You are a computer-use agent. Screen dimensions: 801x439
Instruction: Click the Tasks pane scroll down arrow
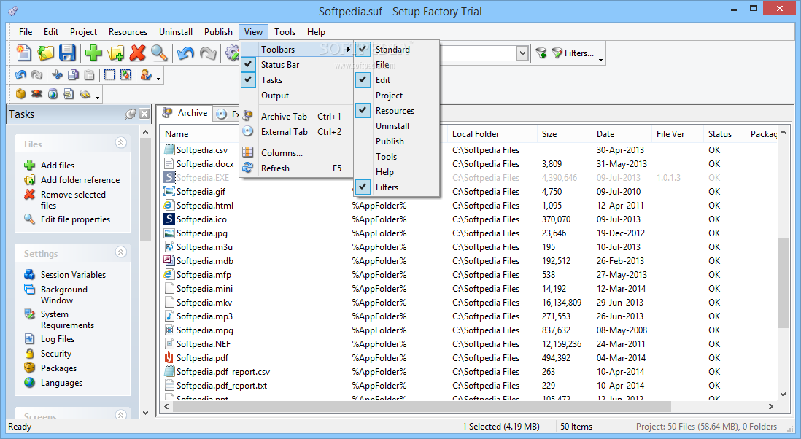[x=146, y=413]
